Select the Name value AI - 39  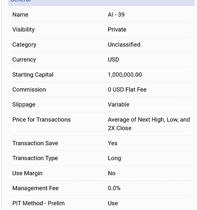coord(116,15)
